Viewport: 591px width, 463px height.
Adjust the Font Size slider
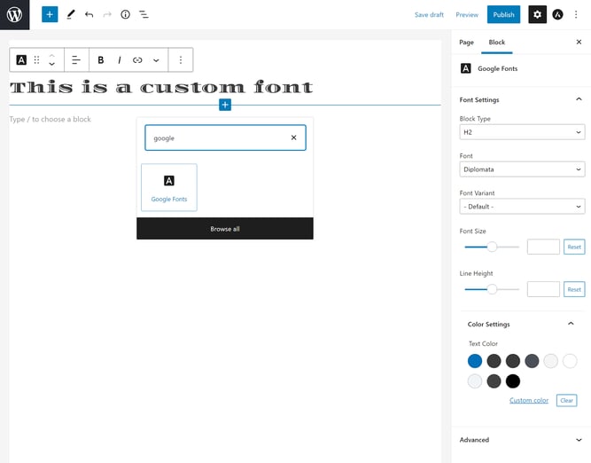[x=492, y=247]
